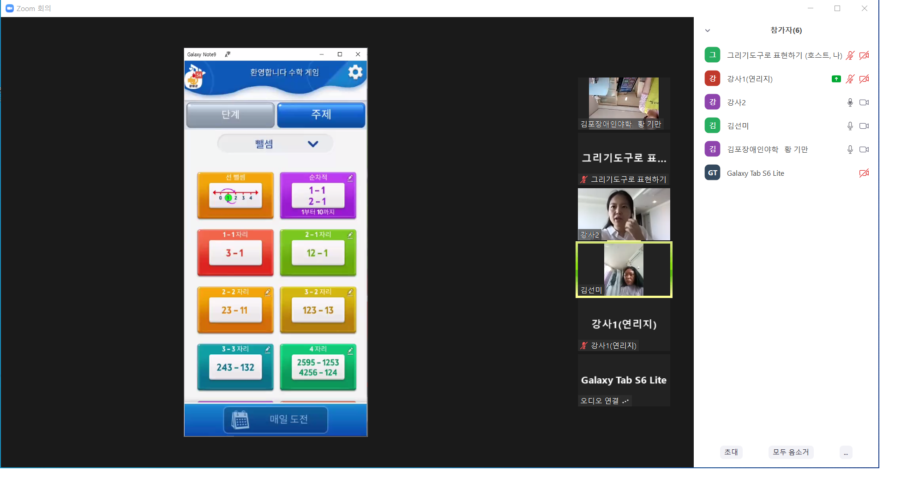Click the green share-screen icon for 강사1(연리지)

click(x=836, y=79)
